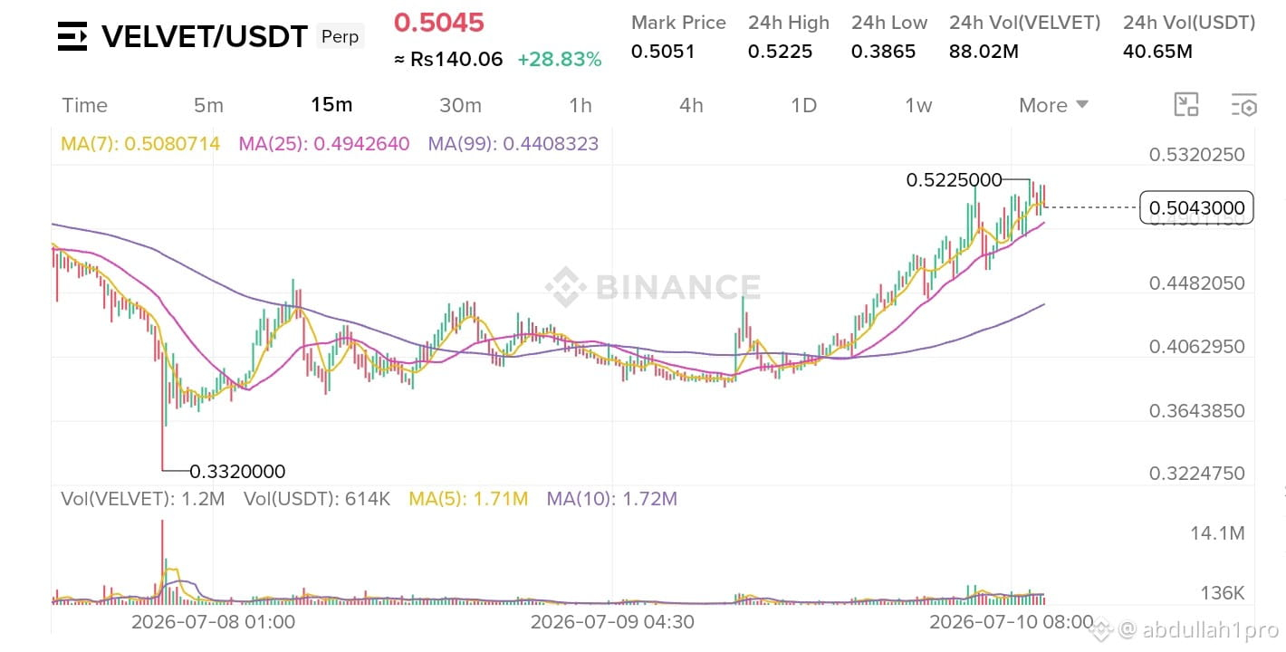Click the 24h High value 0.5225
Viewport: 1286px width, 652px height.
[x=780, y=52]
